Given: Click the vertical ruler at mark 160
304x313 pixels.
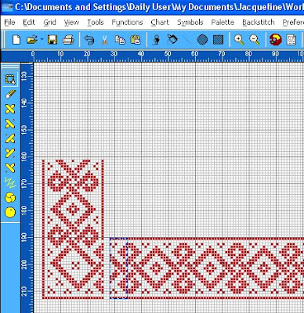Looking at the screenshot, I should [24, 156].
